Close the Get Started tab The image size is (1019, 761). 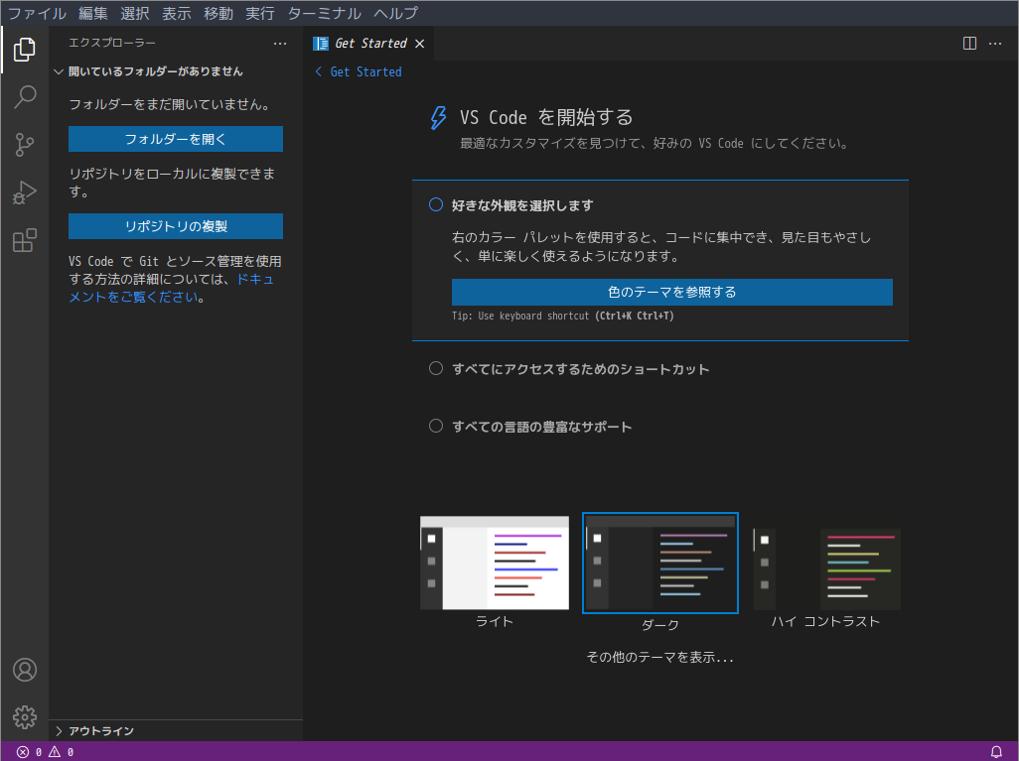pyautogui.click(x=420, y=44)
